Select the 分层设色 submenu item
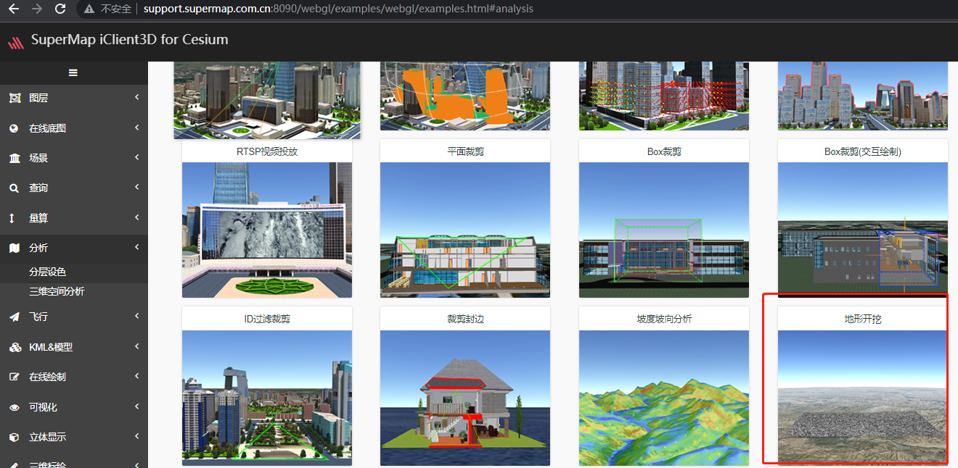Viewport: 958px width, 468px height. 47,272
